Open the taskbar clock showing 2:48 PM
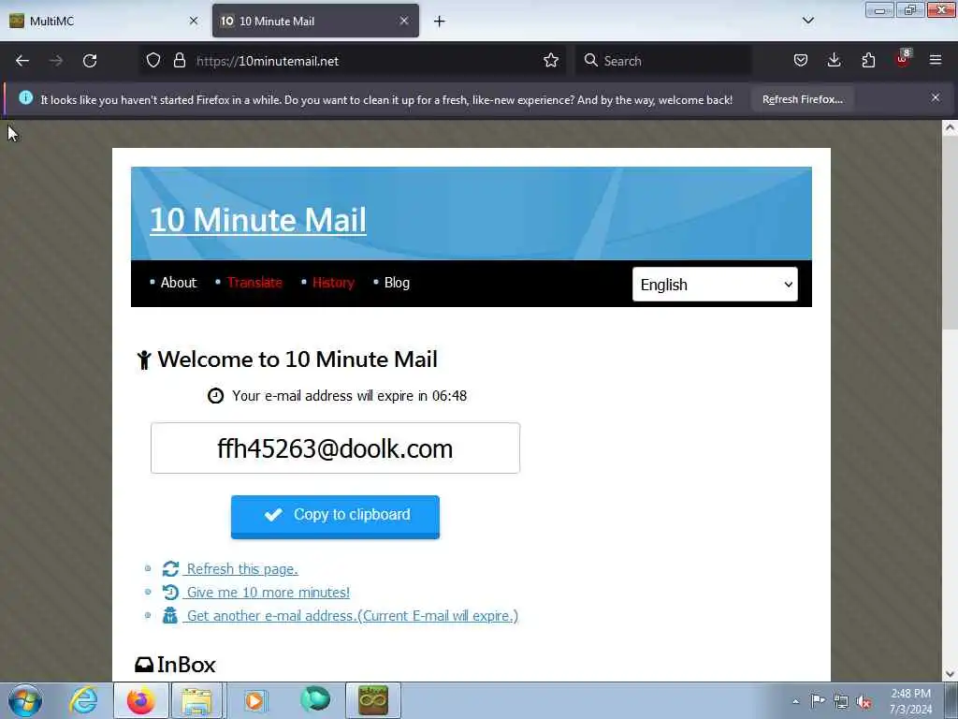The image size is (958, 719). [910, 701]
